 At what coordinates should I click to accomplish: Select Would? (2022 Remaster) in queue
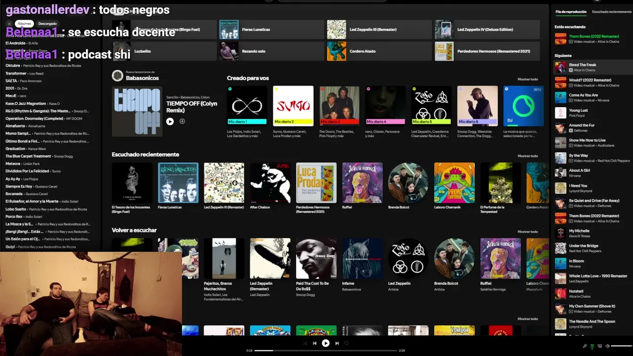(x=592, y=83)
